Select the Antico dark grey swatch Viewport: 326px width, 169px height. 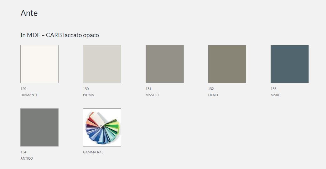(39, 127)
